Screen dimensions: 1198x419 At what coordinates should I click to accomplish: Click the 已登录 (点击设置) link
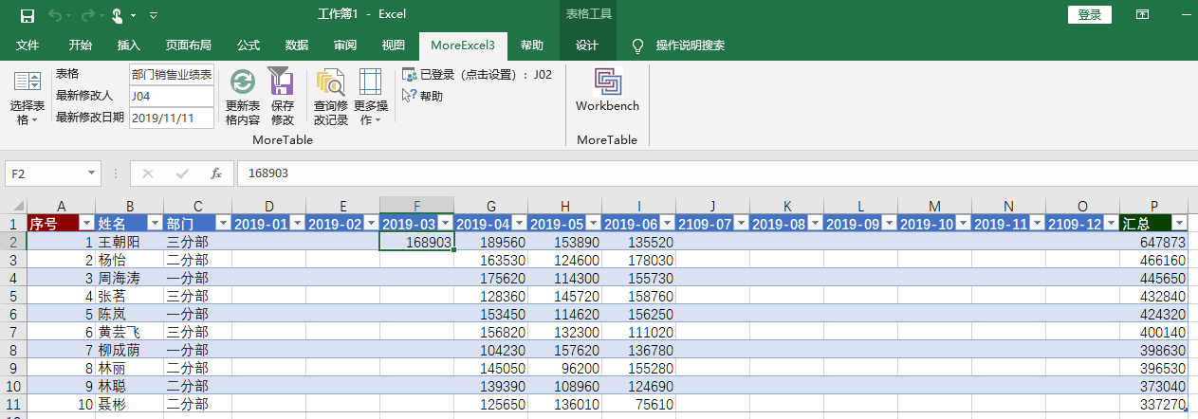477,74
